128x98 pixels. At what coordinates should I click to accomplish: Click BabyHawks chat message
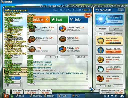tap(42, 62)
